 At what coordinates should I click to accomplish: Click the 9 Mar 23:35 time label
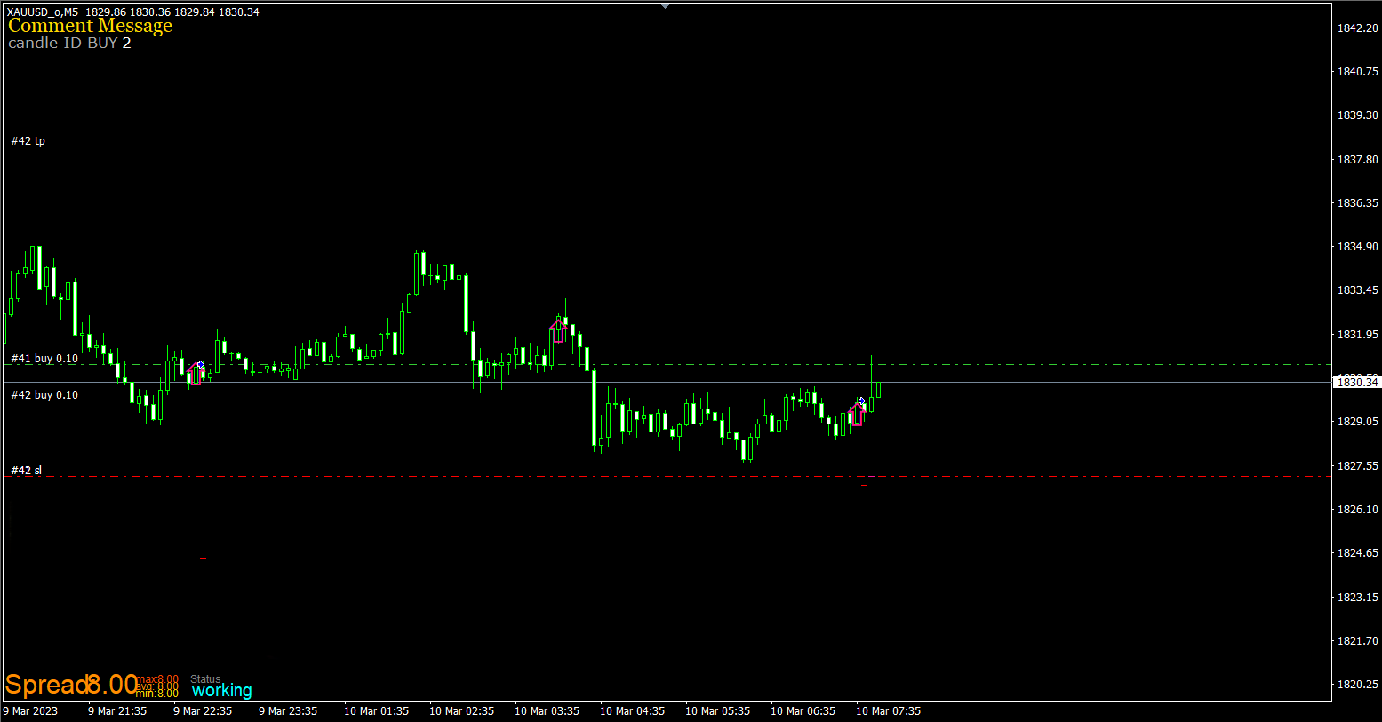tap(288, 711)
